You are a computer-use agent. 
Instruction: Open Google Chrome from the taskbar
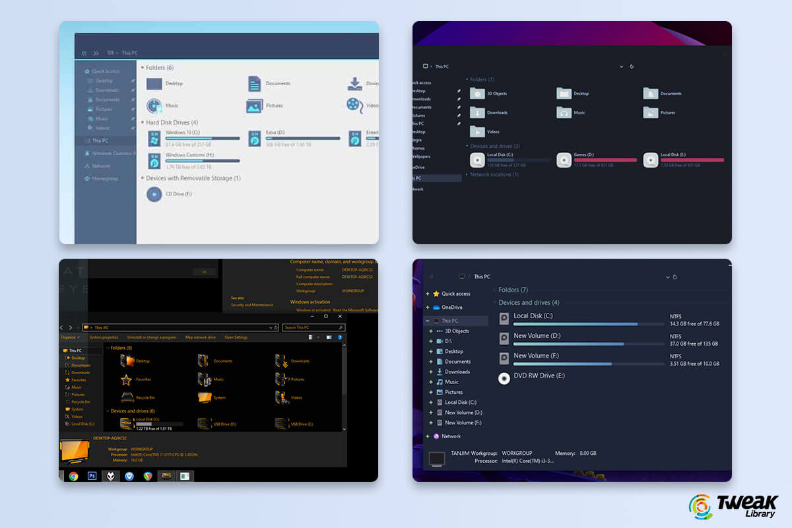point(72,475)
